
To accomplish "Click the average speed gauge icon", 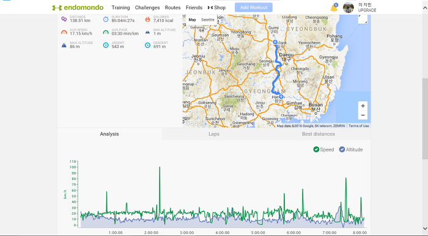I will (64, 32).
